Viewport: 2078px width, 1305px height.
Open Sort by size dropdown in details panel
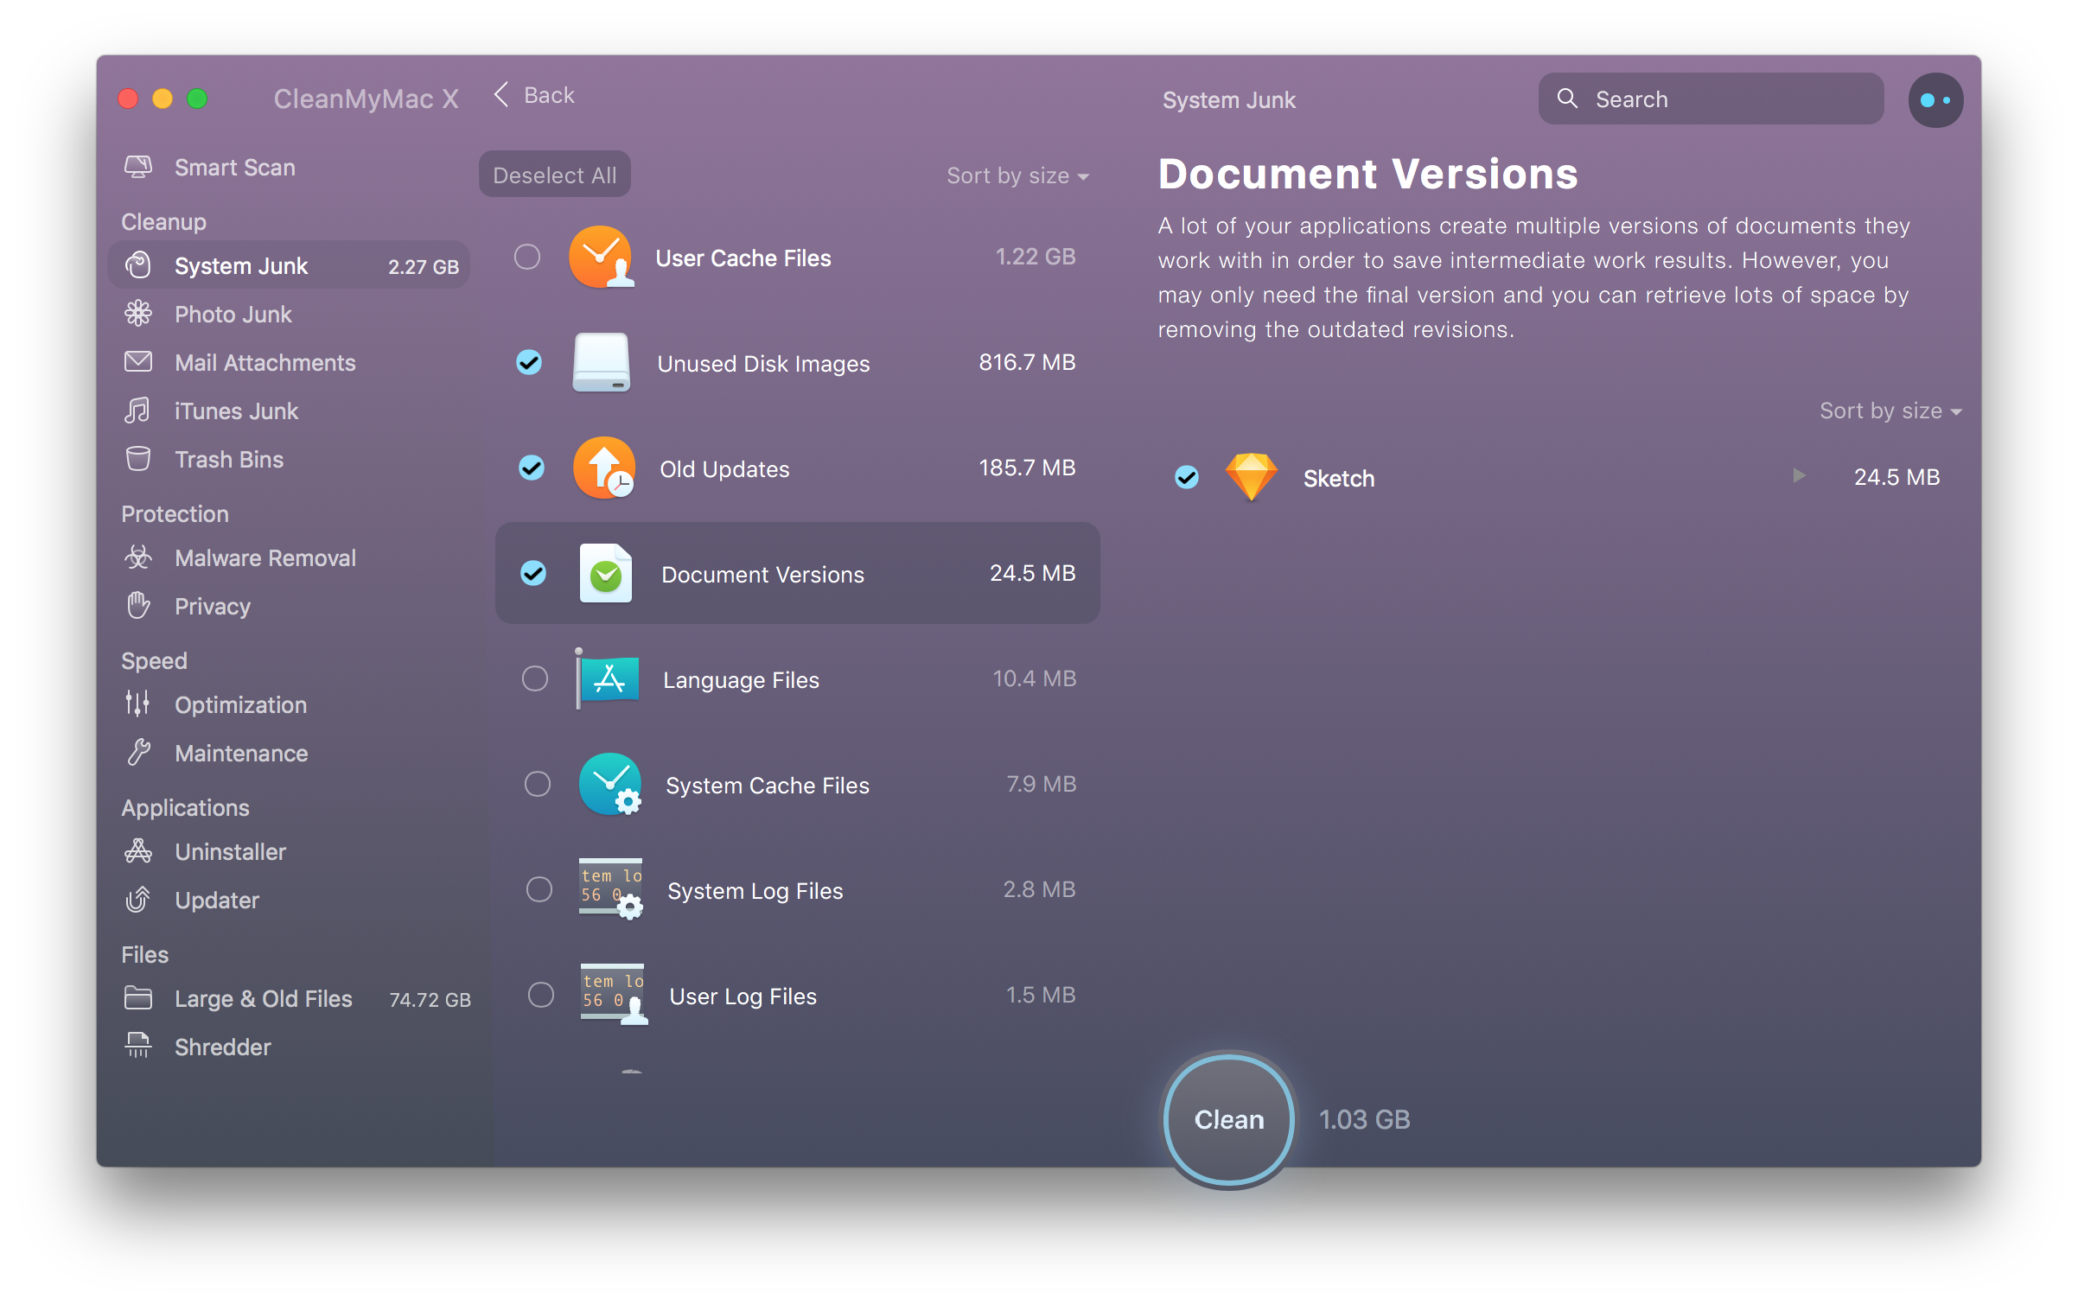click(x=1890, y=411)
